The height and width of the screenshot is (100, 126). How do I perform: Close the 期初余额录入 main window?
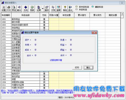click(122, 3)
